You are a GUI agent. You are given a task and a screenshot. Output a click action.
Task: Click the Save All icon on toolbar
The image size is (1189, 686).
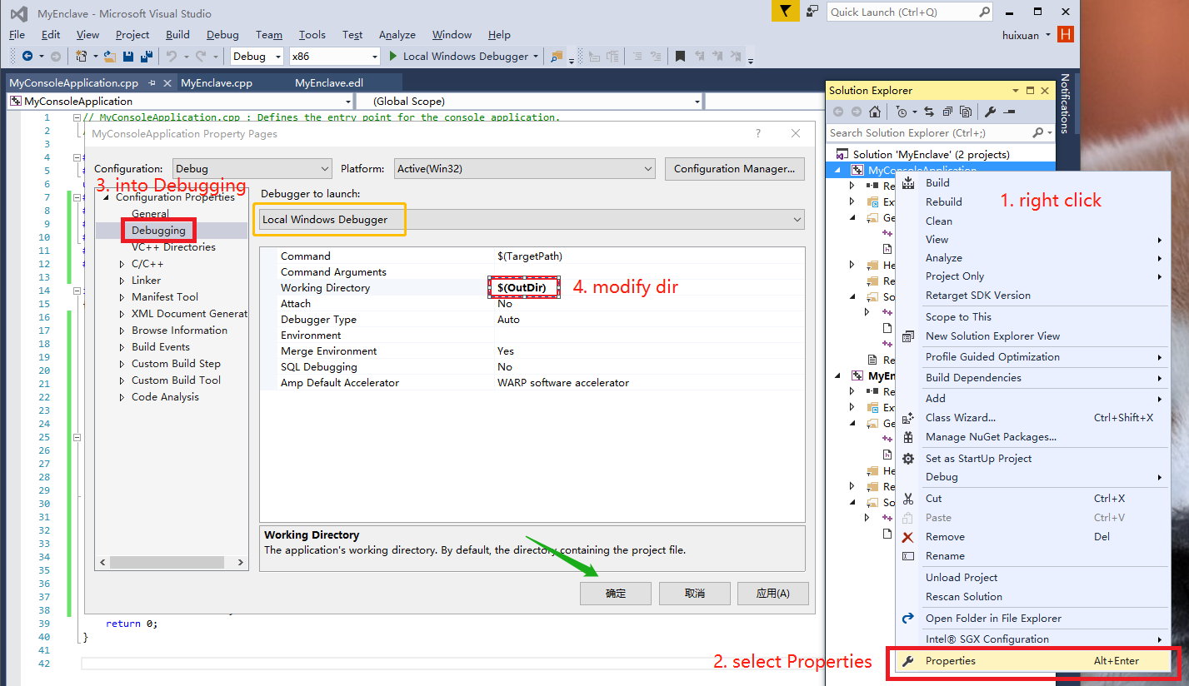pos(147,56)
